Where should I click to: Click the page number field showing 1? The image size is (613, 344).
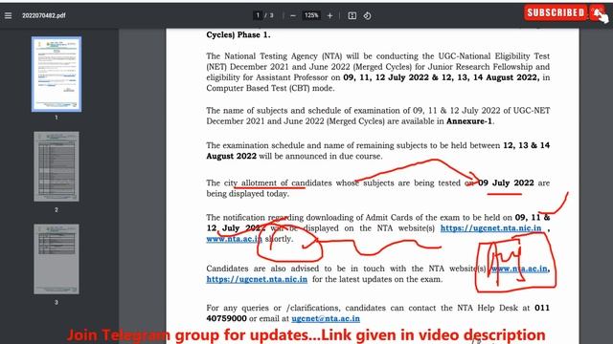pos(258,15)
